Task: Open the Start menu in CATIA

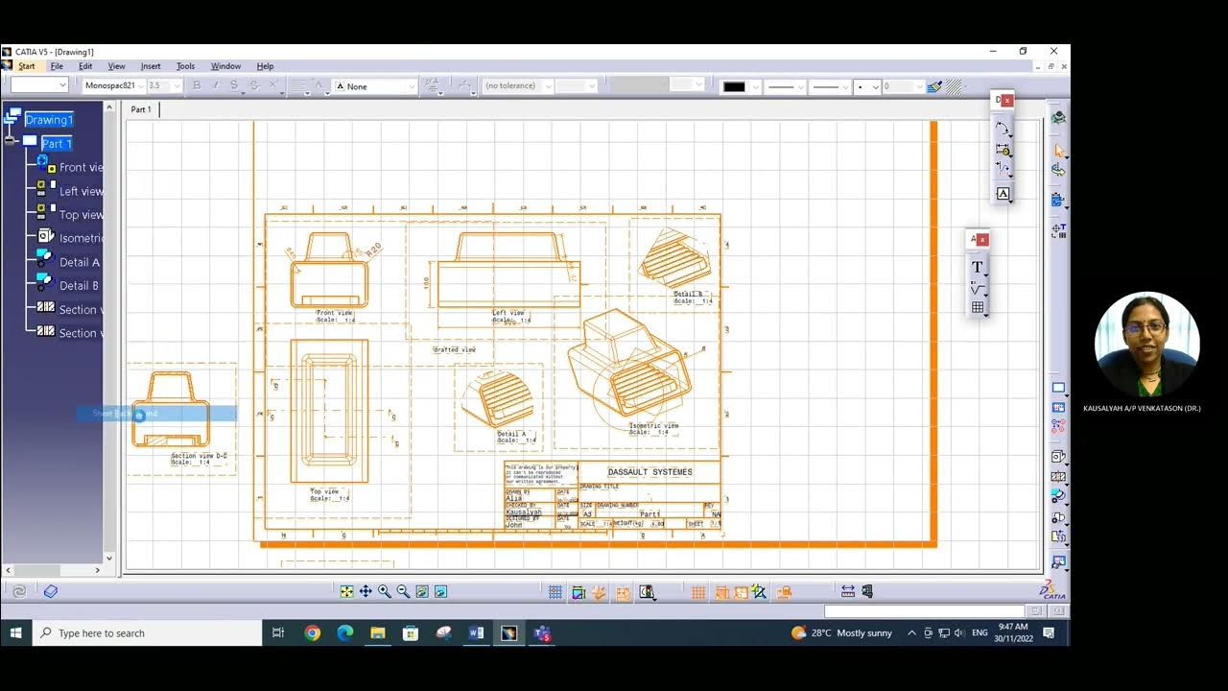Action: pyautogui.click(x=27, y=66)
